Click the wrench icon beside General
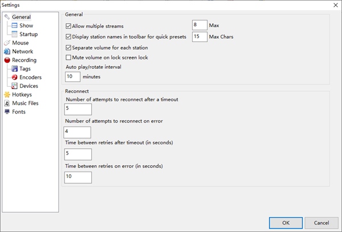The width and height of the screenshot is (342, 232). pyautogui.click(x=7, y=17)
